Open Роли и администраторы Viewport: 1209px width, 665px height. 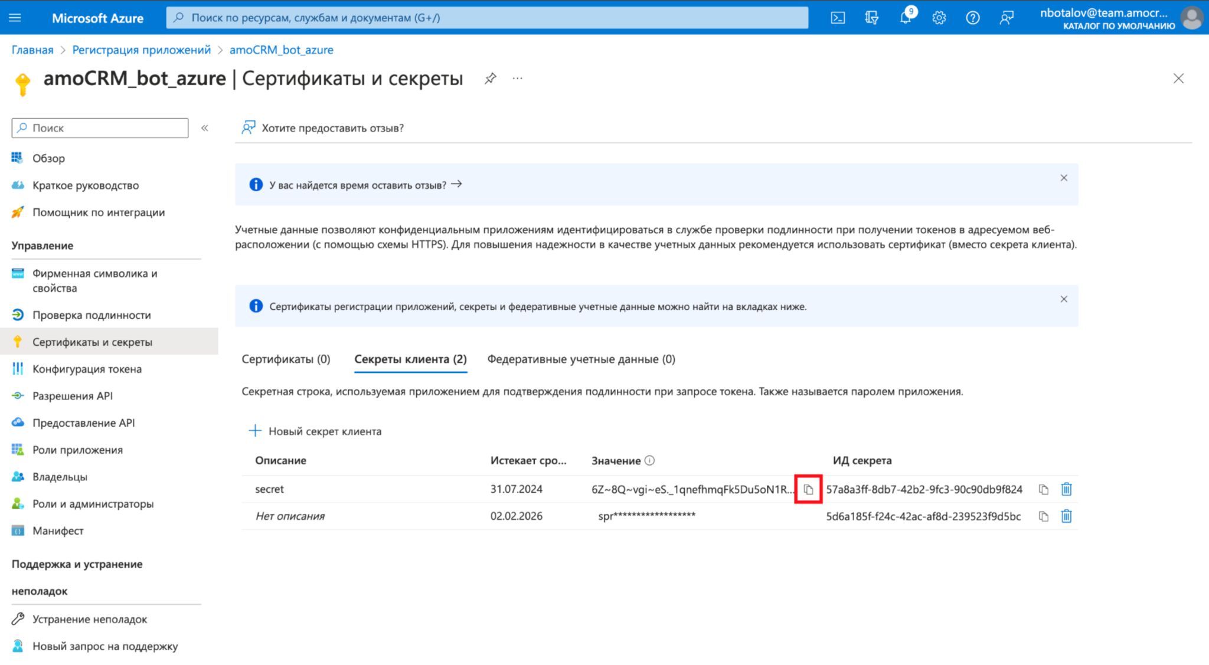pyautogui.click(x=93, y=504)
